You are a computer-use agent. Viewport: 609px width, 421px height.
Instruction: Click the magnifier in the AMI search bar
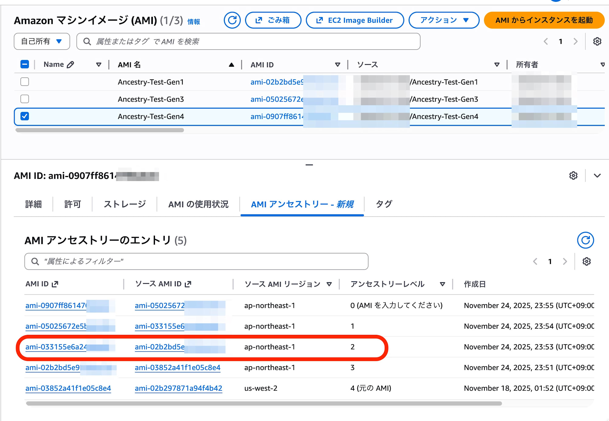(87, 41)
